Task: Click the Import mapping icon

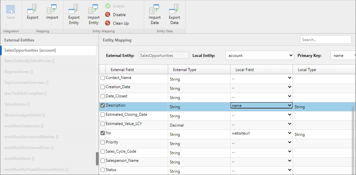Action: [52, 9]
